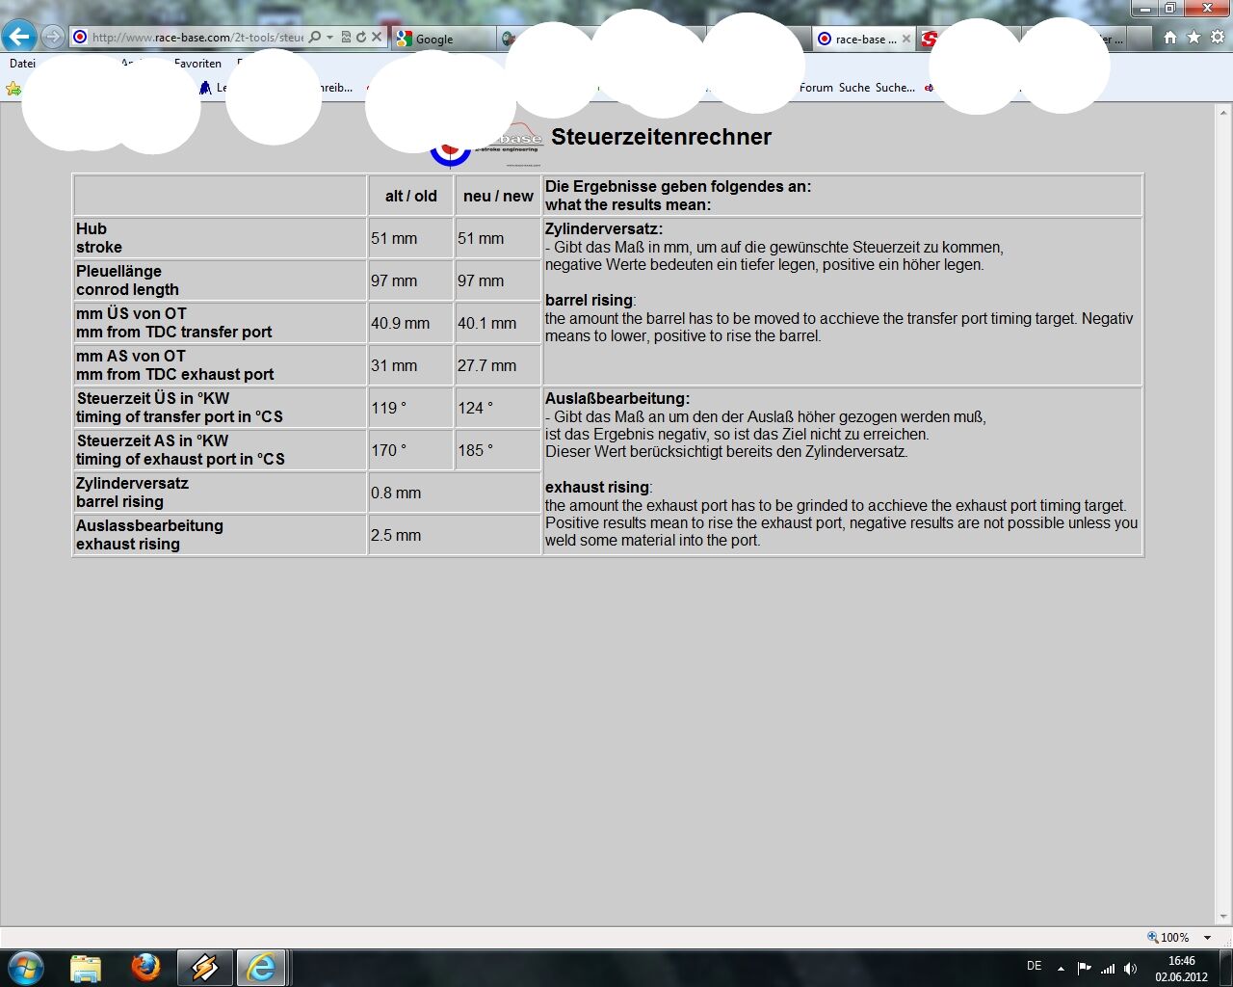Open Winamp from the taskbar
The width and height of the screenshot is (1233, 987).
(x=204, y=967)
